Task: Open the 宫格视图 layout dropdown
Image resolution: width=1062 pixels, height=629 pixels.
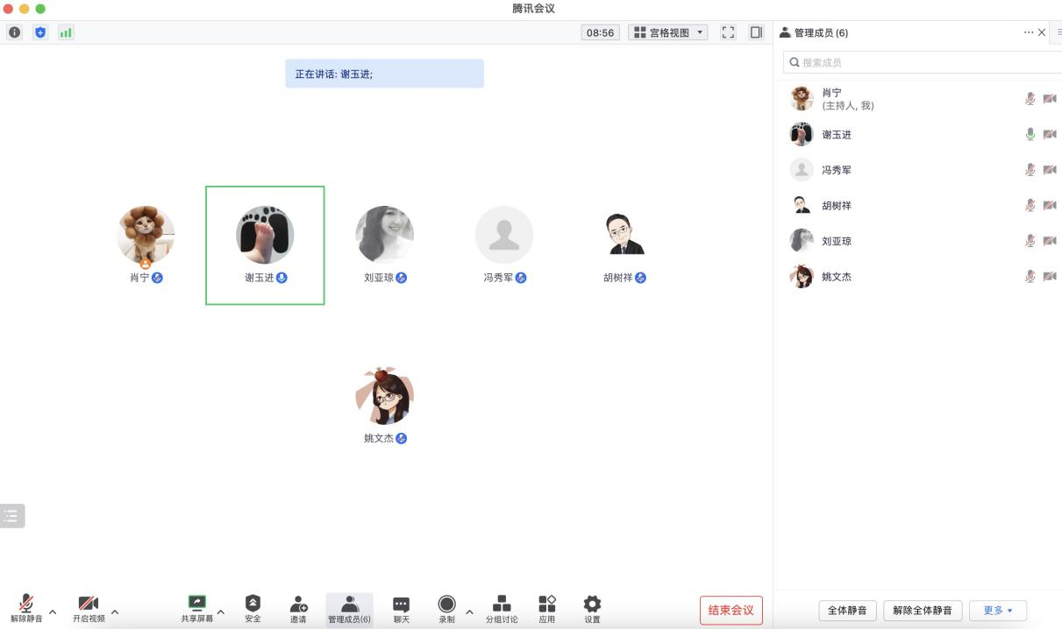Action: point(668,32)
